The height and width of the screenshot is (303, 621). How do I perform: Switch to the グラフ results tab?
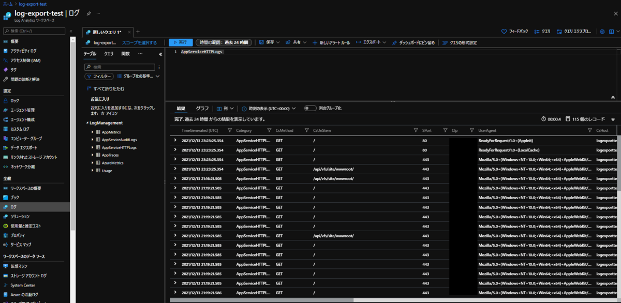click(x=202, y=109)
